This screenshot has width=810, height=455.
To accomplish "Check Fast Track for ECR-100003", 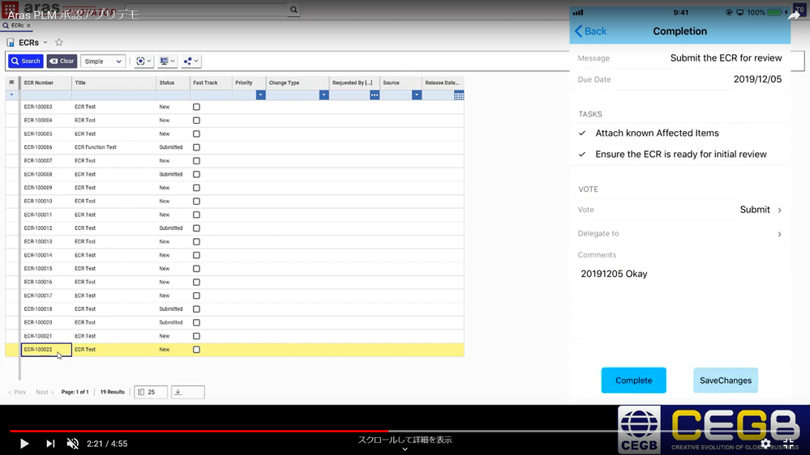I will [x=196, y=107].
